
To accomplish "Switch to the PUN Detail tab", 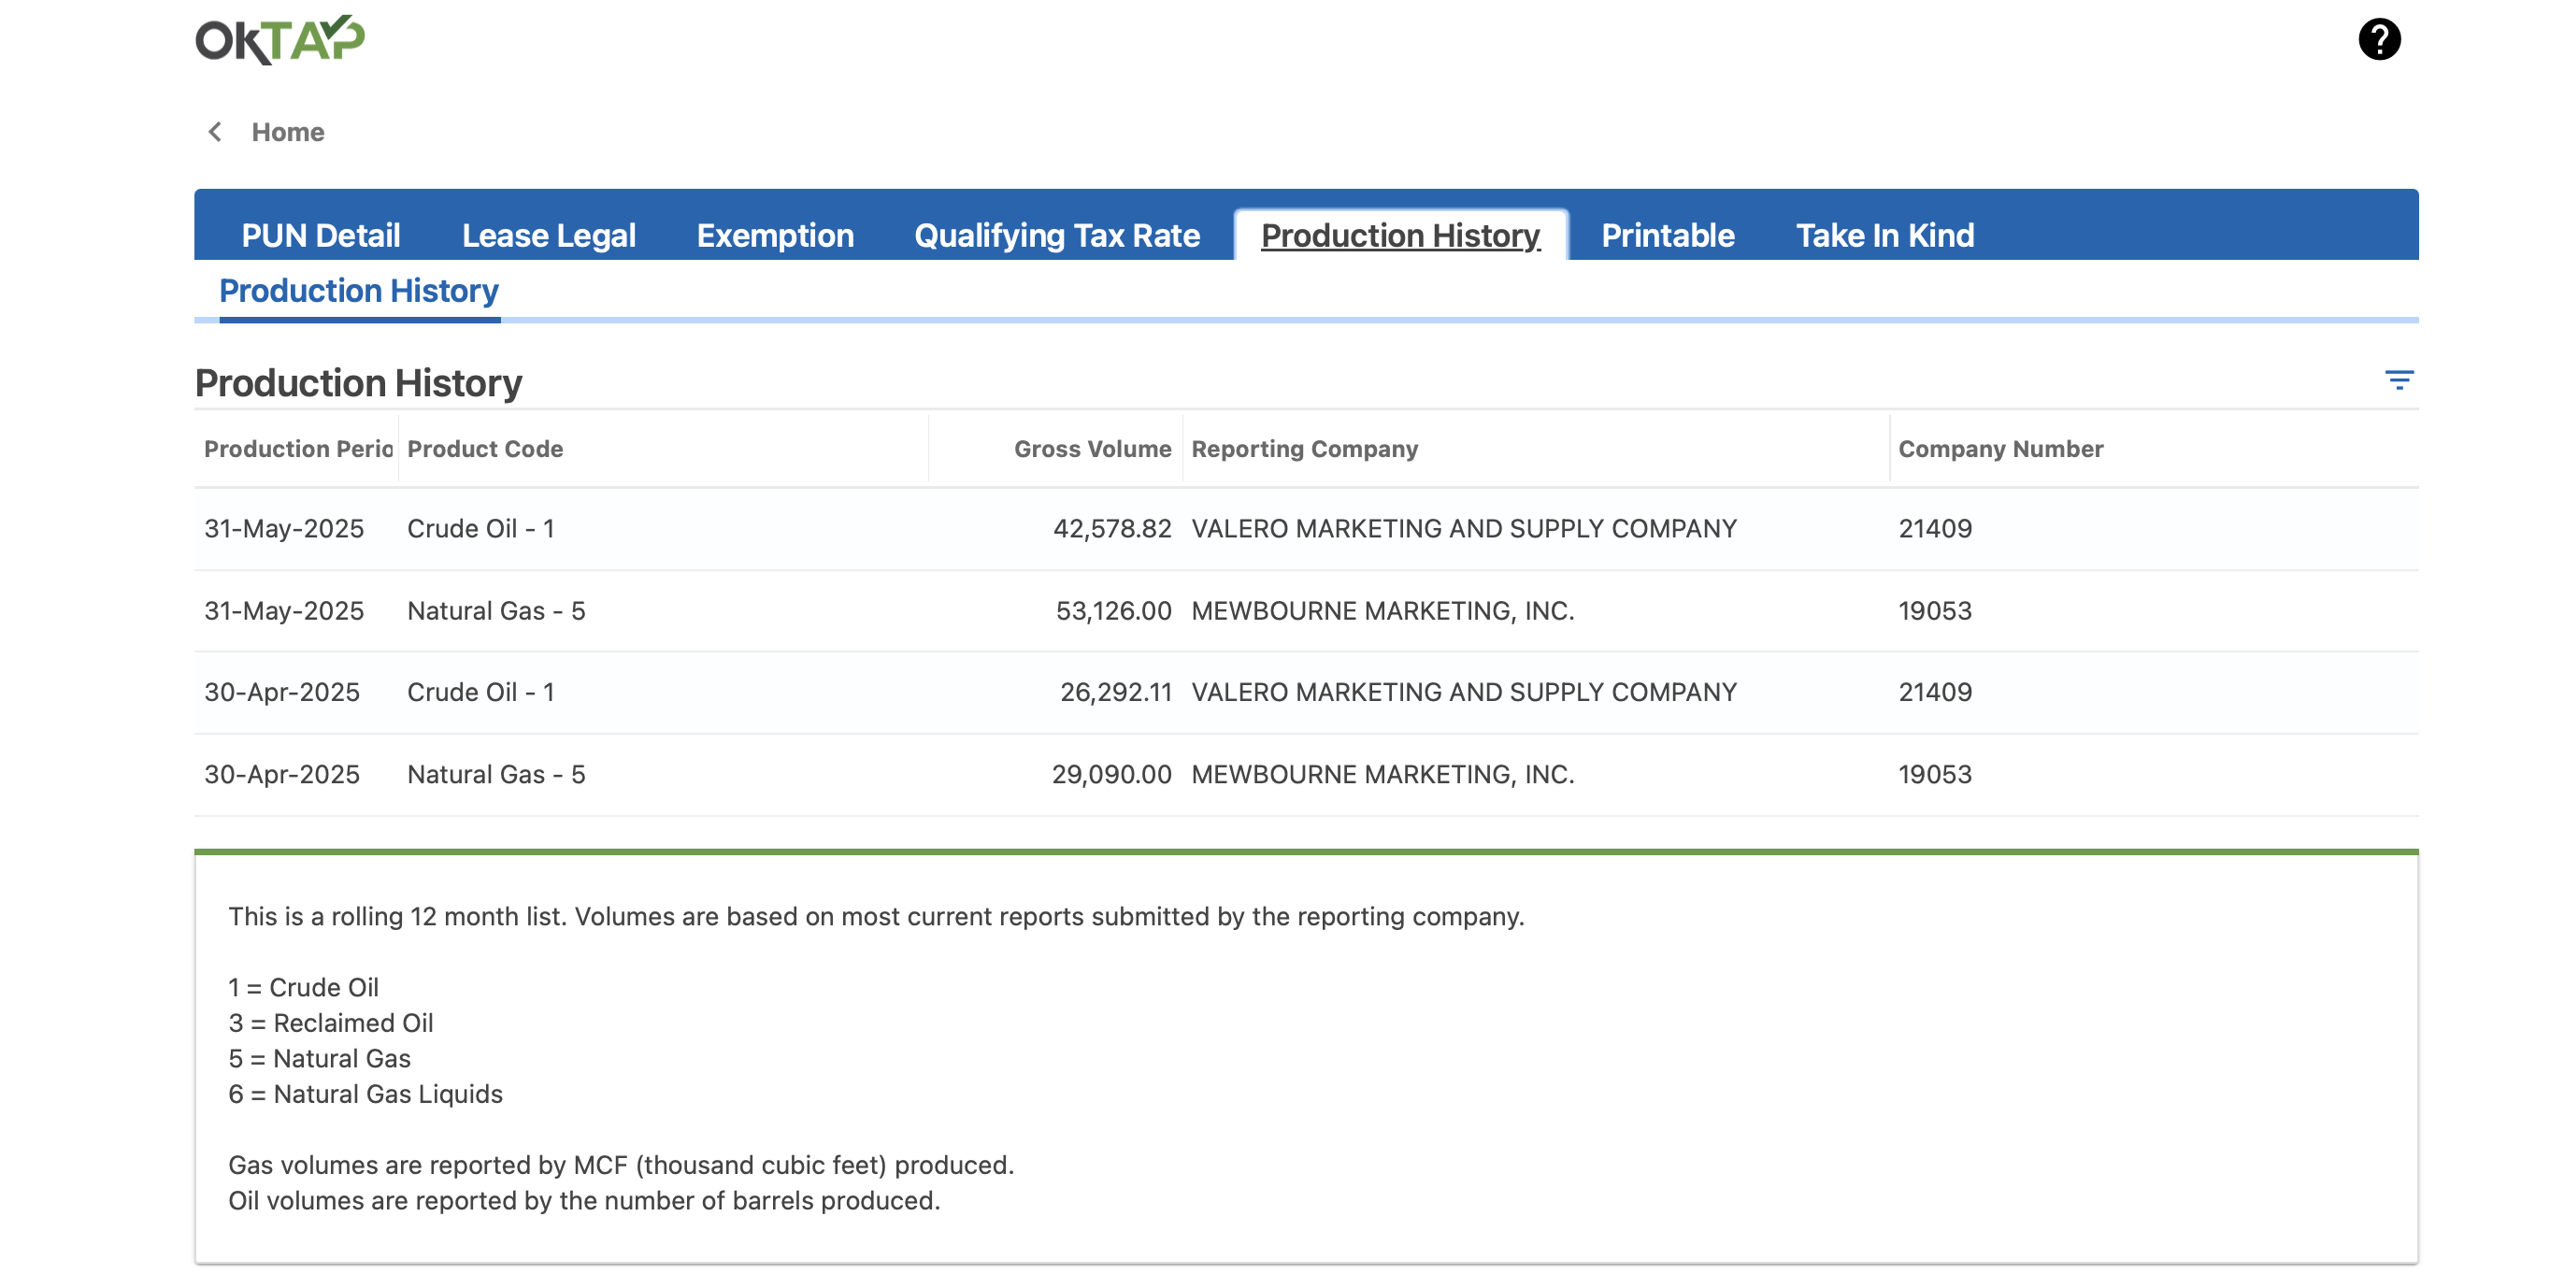I will pyautogui.click(x=321, y=236).
